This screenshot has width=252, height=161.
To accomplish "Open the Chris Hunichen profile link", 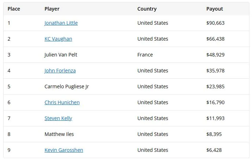I will coord(62,102).
